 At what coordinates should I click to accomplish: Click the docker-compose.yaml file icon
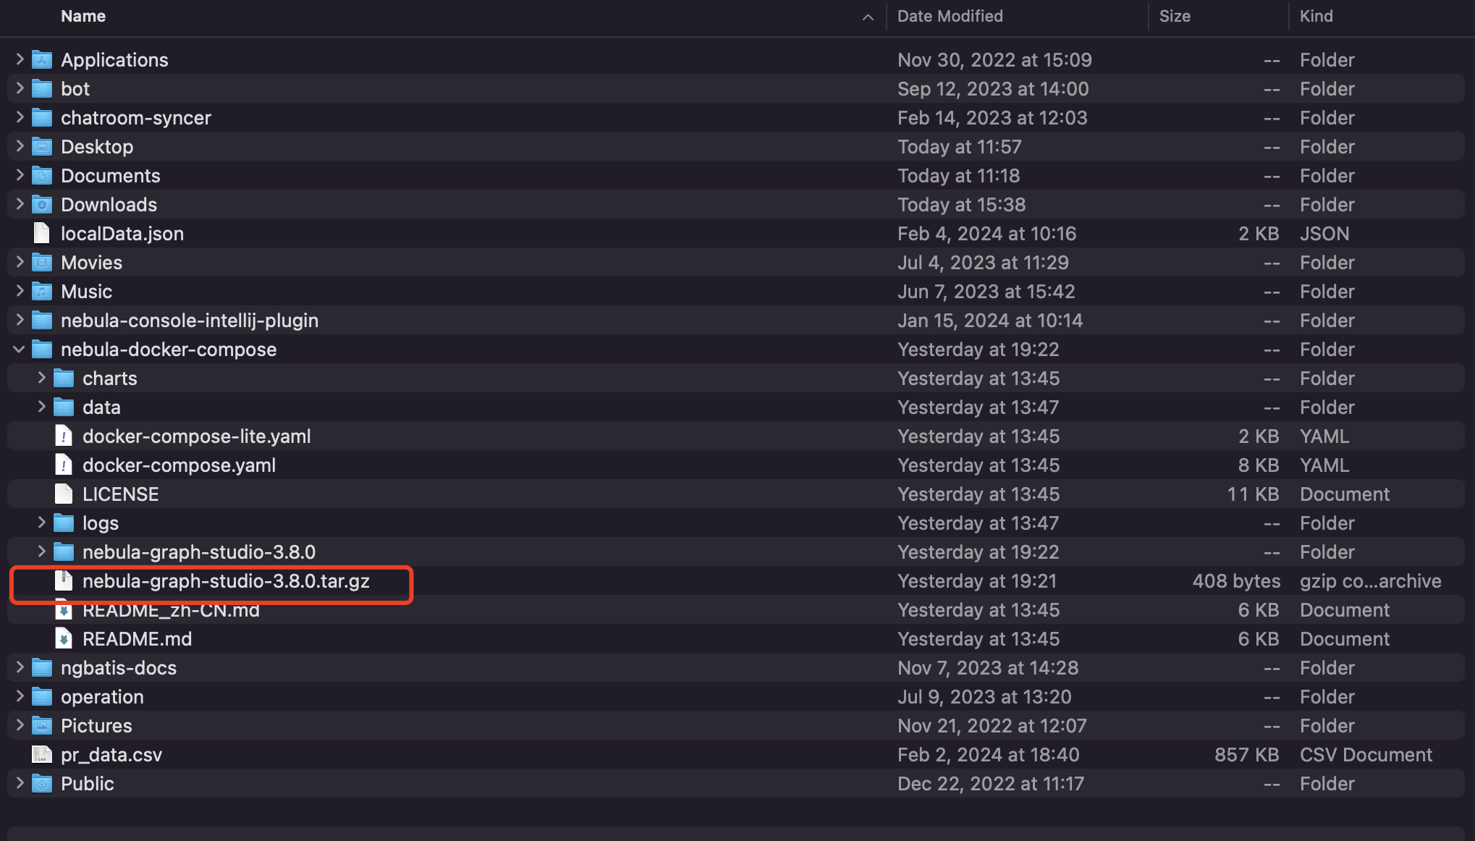[64, 465]
